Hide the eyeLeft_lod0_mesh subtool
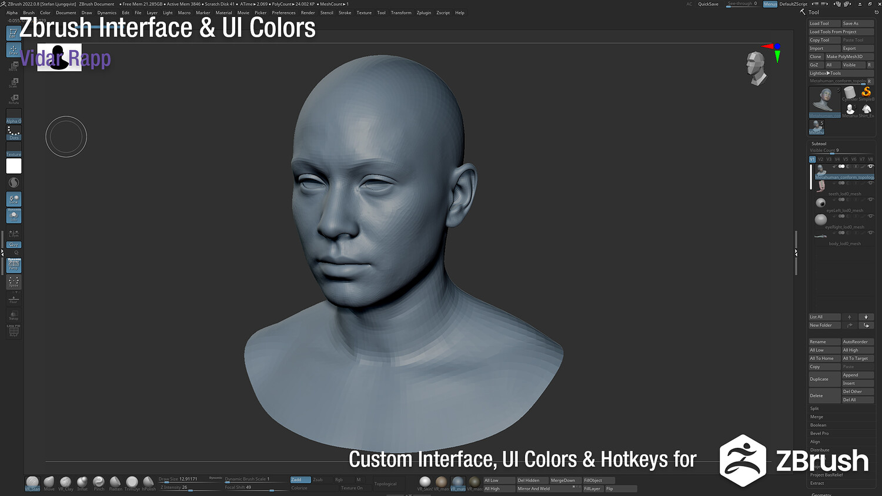882x496 pixels. pyautogui.click(x=871, y=199)
